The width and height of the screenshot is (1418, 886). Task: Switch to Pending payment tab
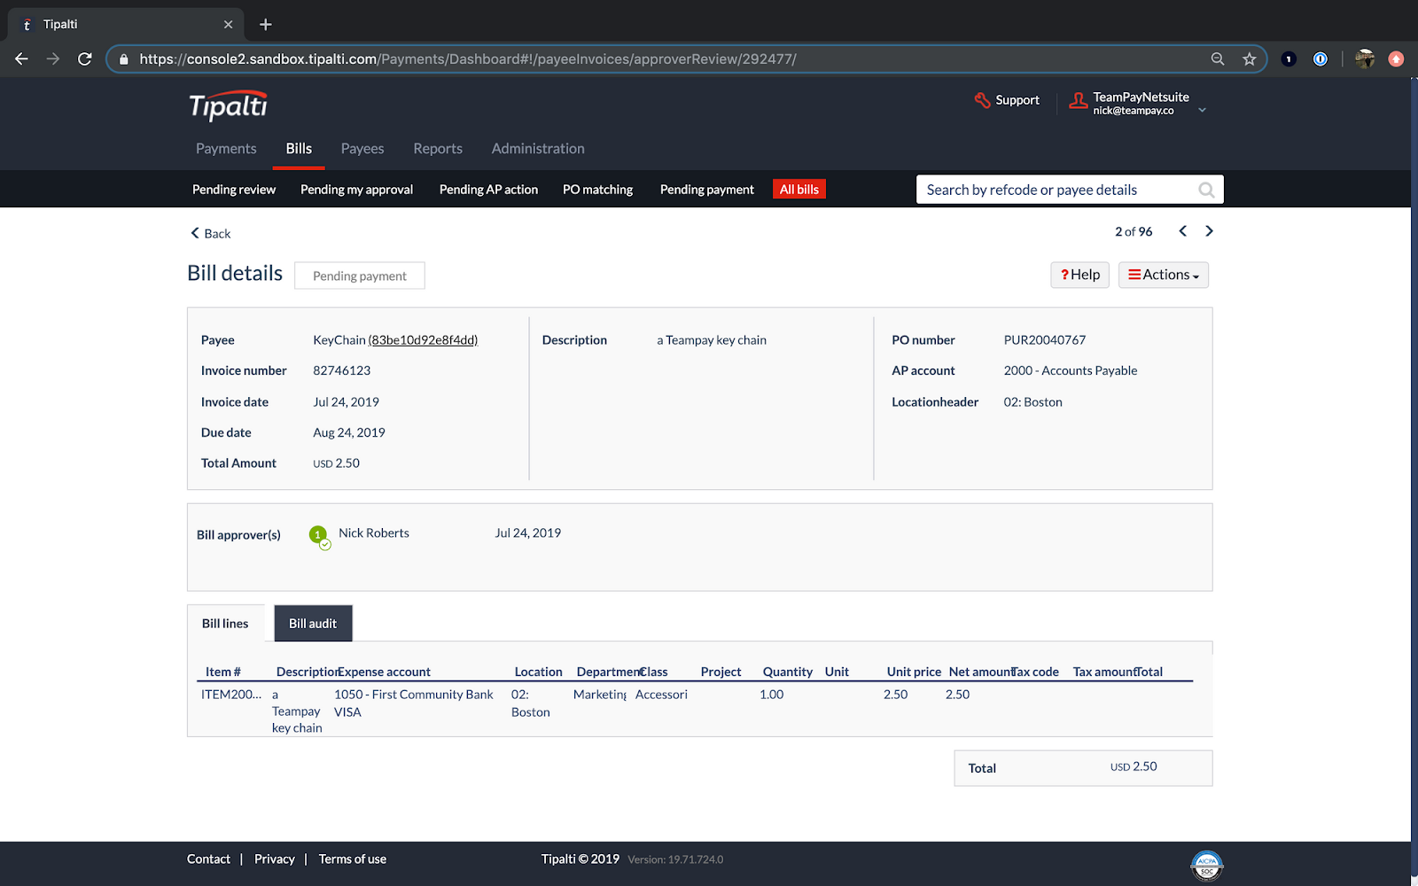[x=706, y=190]
